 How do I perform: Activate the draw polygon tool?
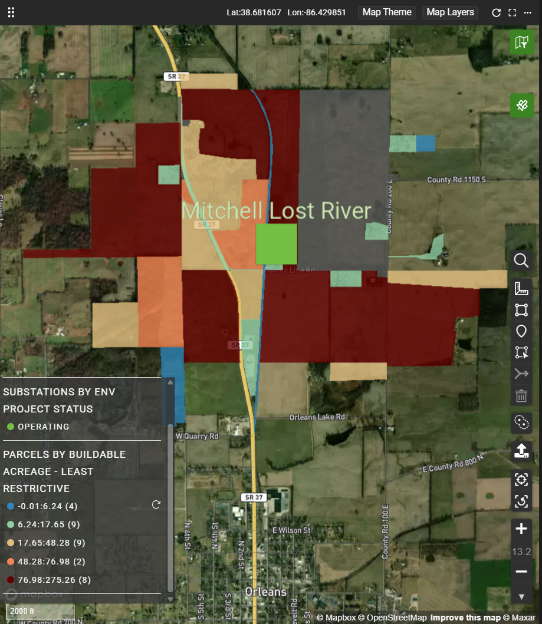point(521,310)
